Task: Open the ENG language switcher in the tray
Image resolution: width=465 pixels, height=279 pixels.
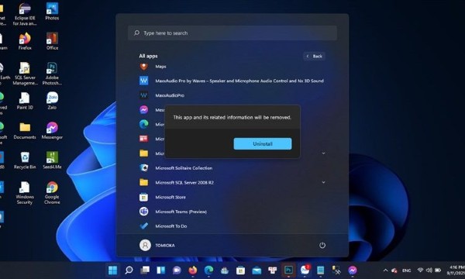Action: [x=406, y=270]
